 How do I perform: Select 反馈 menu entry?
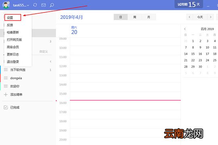[x=10, y=25]
